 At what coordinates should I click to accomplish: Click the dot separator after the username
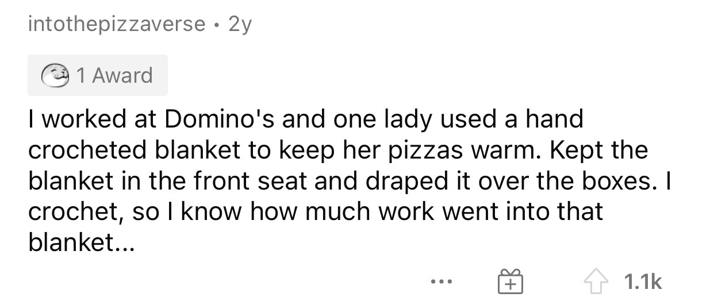click(217, 24)
